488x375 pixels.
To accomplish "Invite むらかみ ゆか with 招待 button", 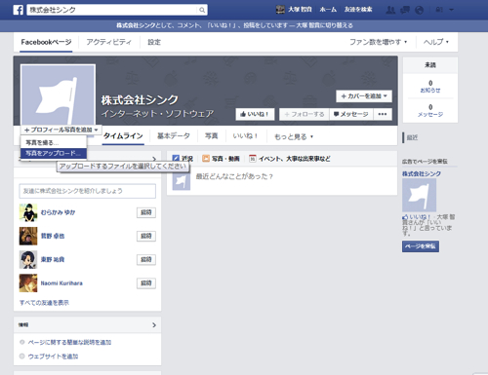I will [146, 212].
